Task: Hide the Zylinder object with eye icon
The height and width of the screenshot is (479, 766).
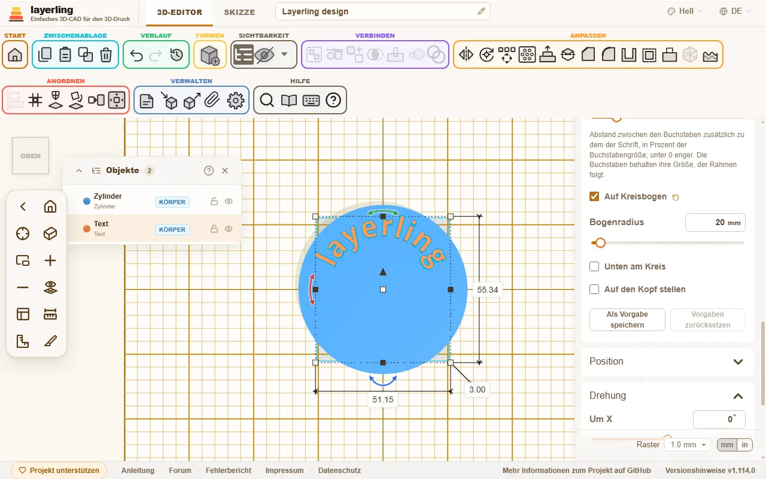Action: [228, 202]
